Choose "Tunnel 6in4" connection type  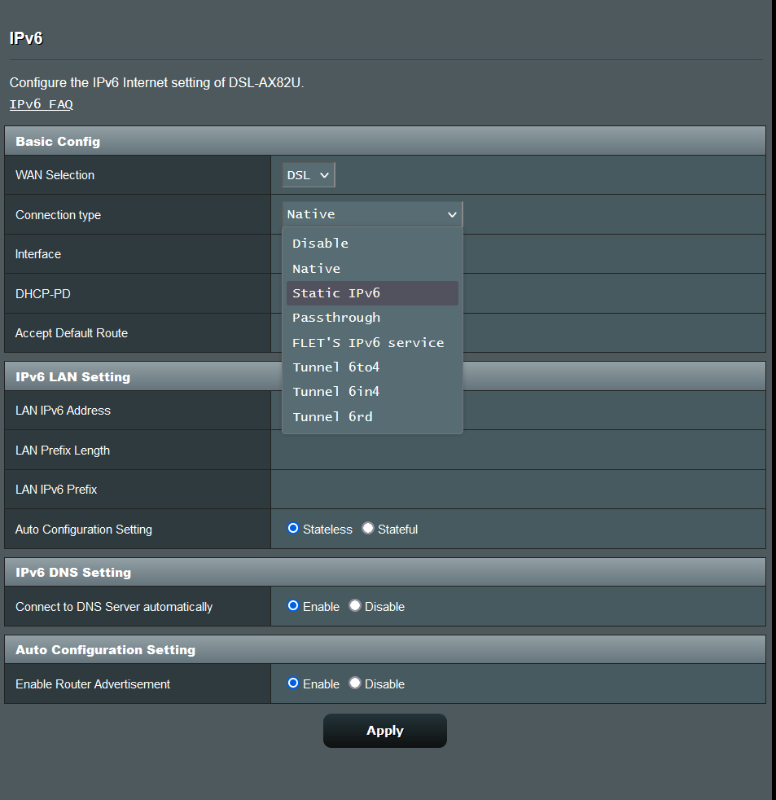tap(335, 391)
